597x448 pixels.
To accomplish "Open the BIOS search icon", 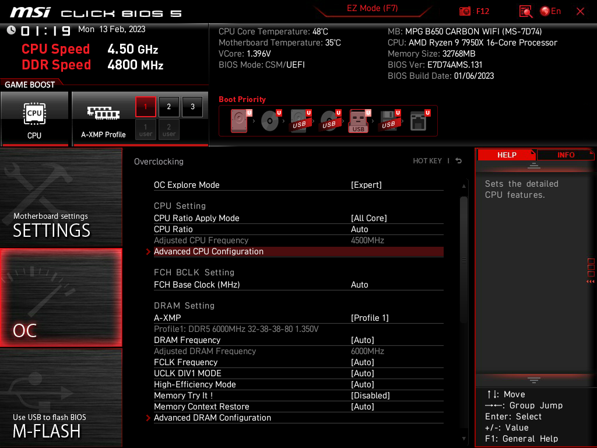I will click(526, 12).
